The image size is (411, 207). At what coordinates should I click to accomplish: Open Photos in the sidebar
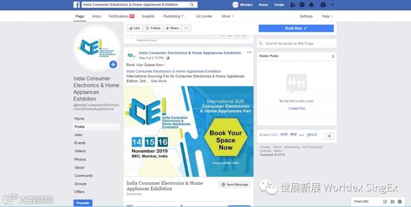coord(80,159)
